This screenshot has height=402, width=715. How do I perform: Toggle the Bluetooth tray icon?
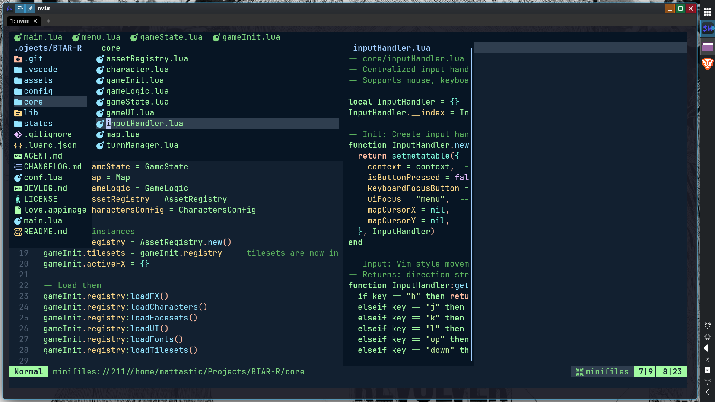[707, 359]
